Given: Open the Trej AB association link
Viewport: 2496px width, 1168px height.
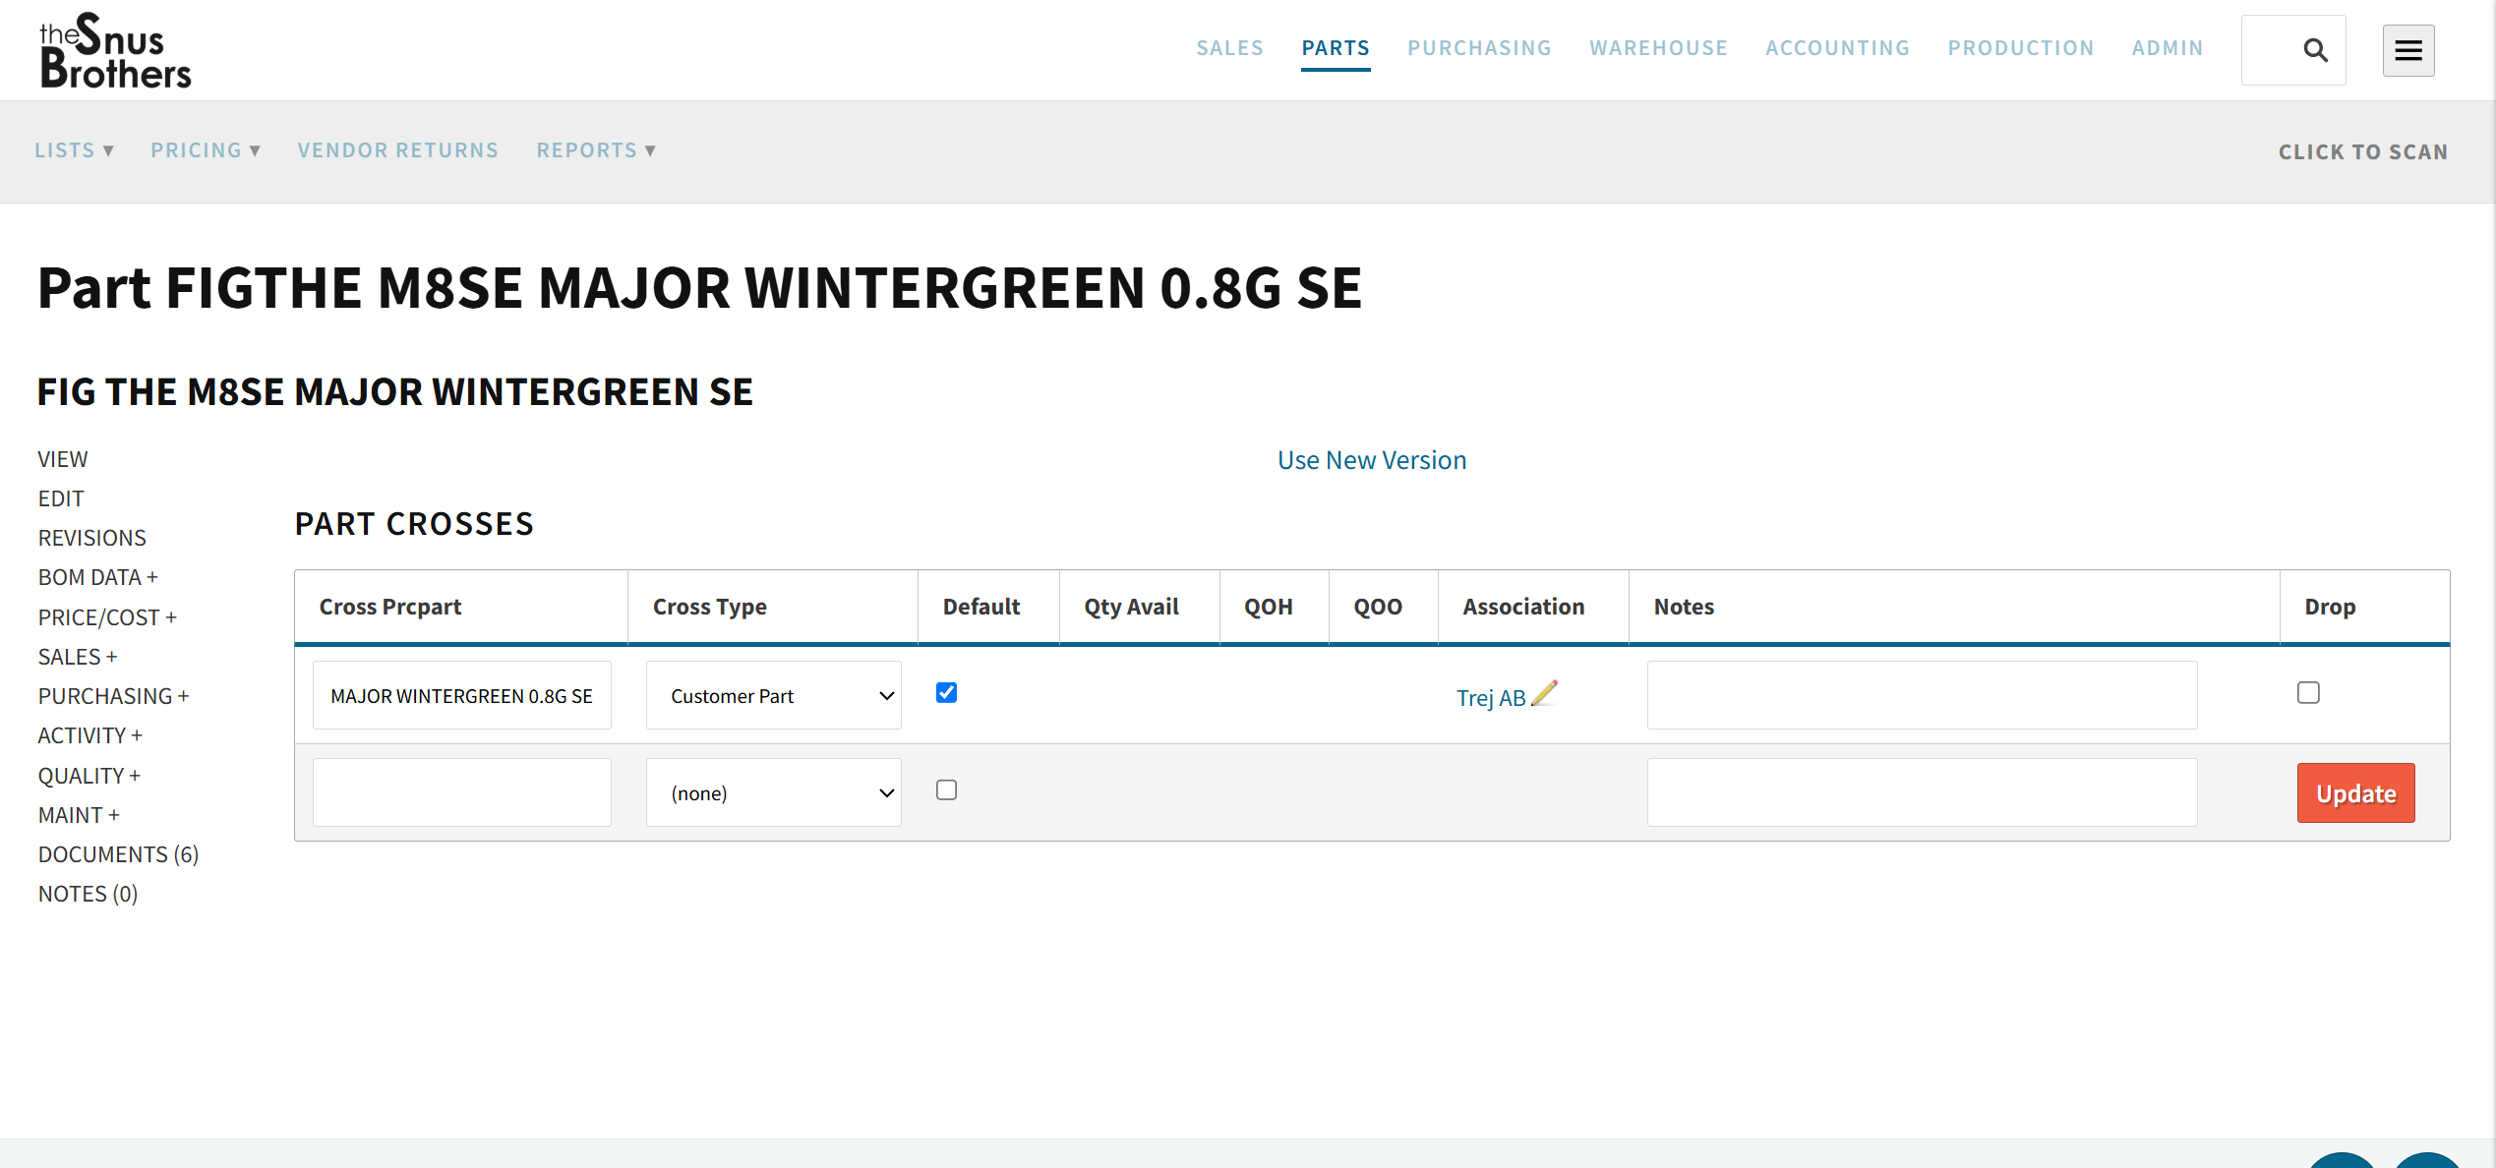Looking at the screenshot, I should click(1490, 698).
